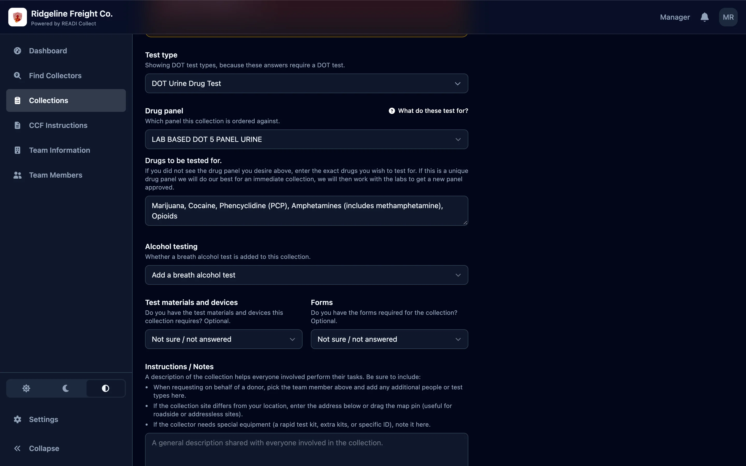The width and height of the screenshot is (746, 466).
Task: Open Settings from sidebar
Action: 66,419
